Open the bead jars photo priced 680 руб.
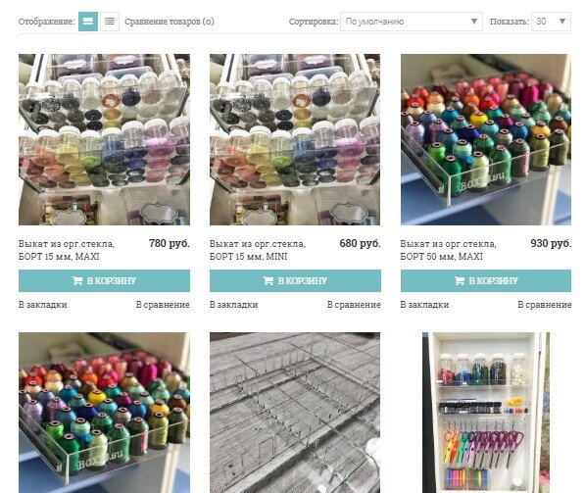The height and width of the screenshot is (493, 585). [x=295, y=139]
